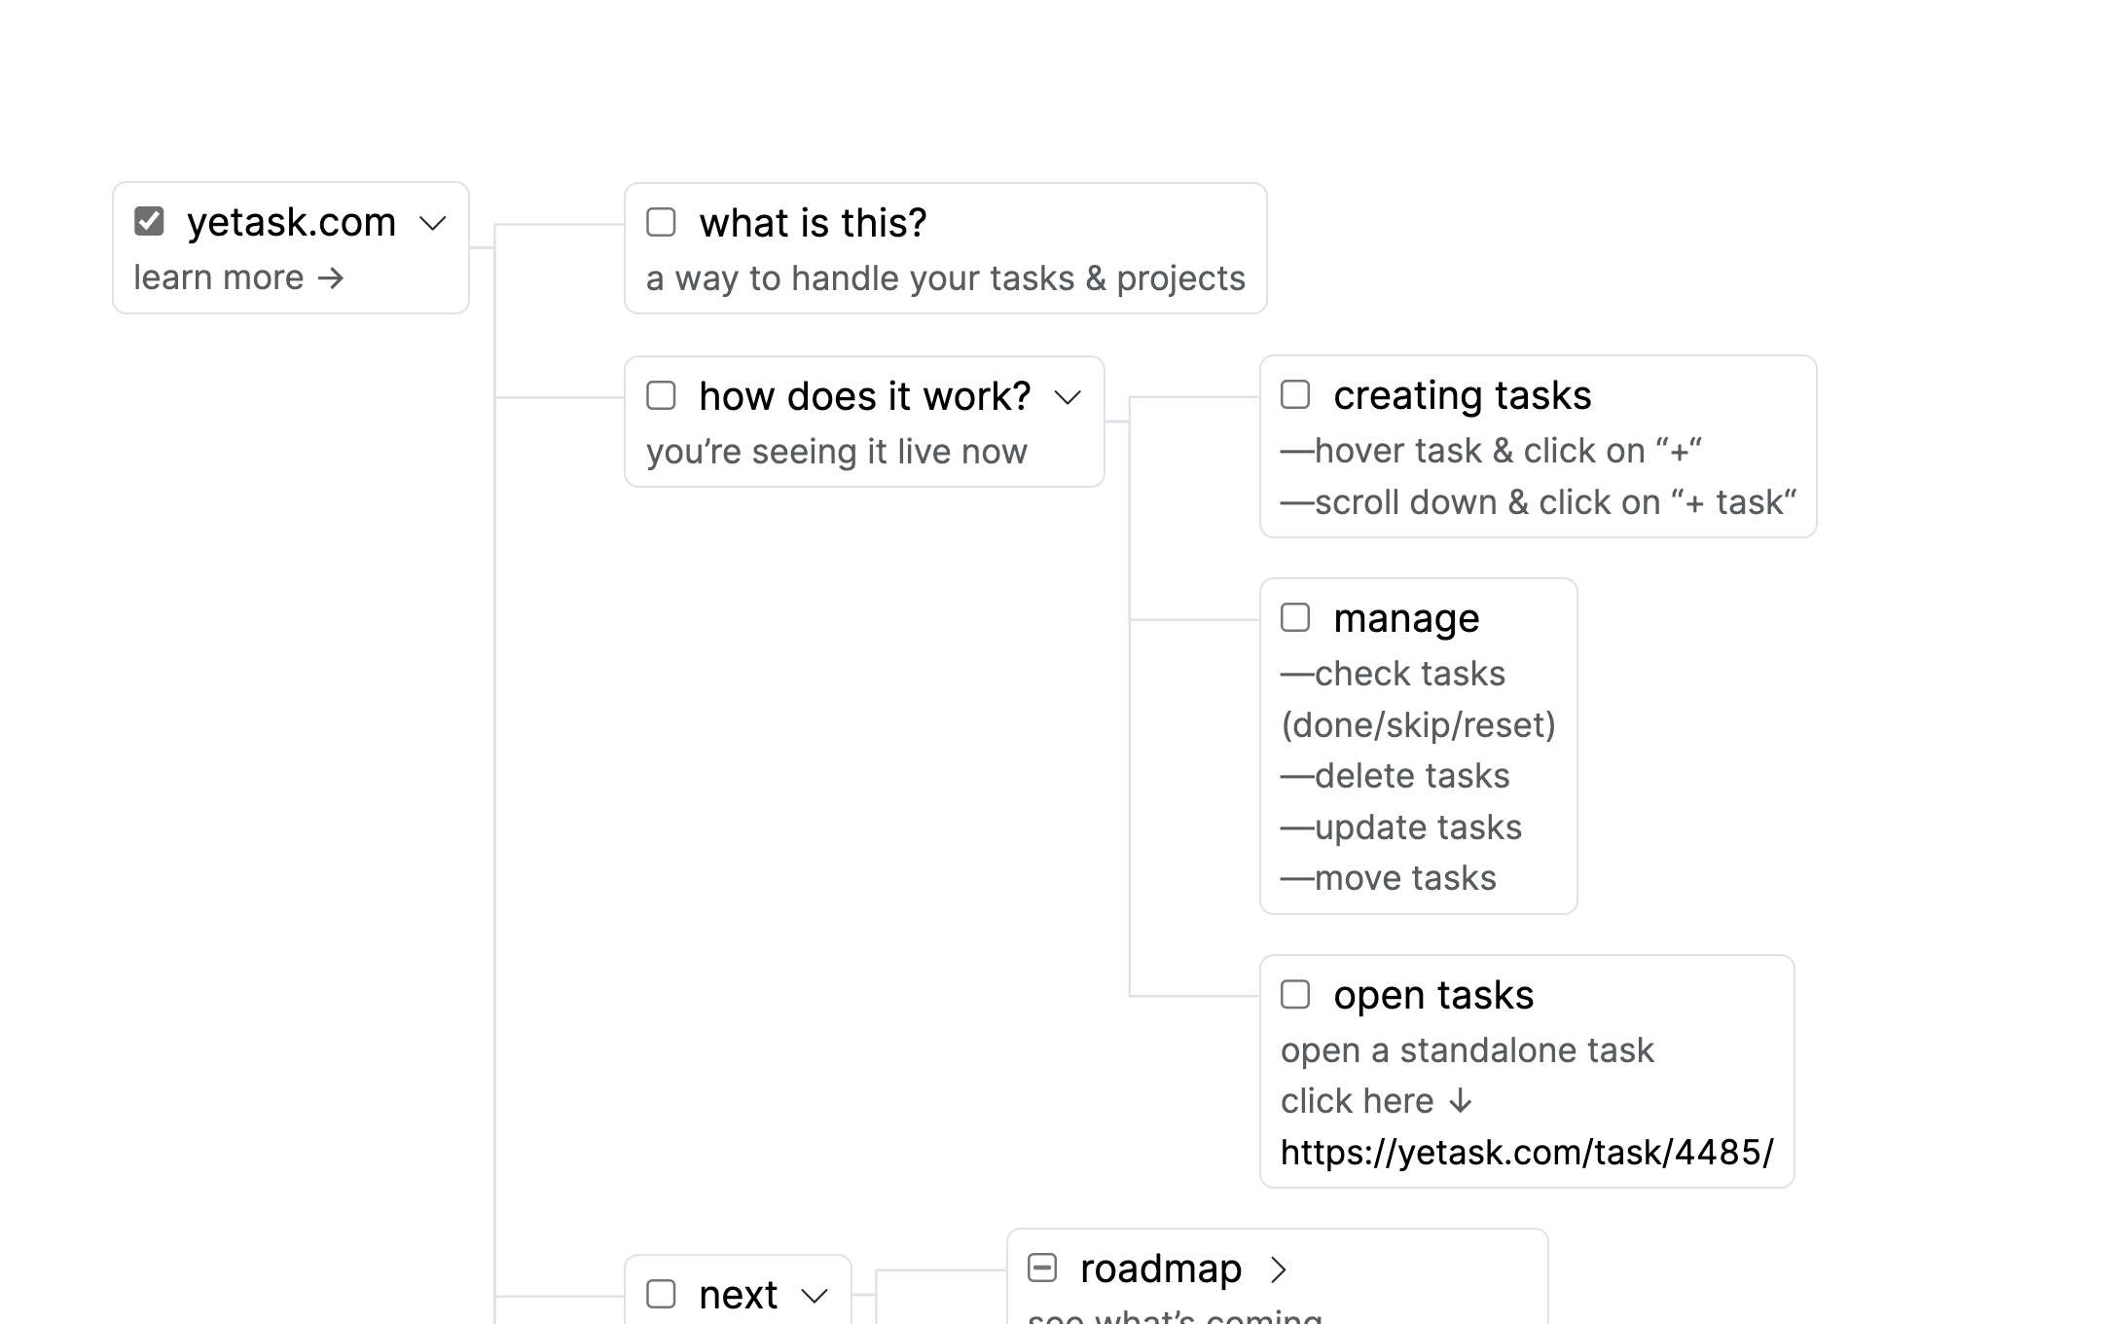Click 'you're seeing it live now' description
This screenshot has width=2102, height=1324.
[x=836, y=452]
